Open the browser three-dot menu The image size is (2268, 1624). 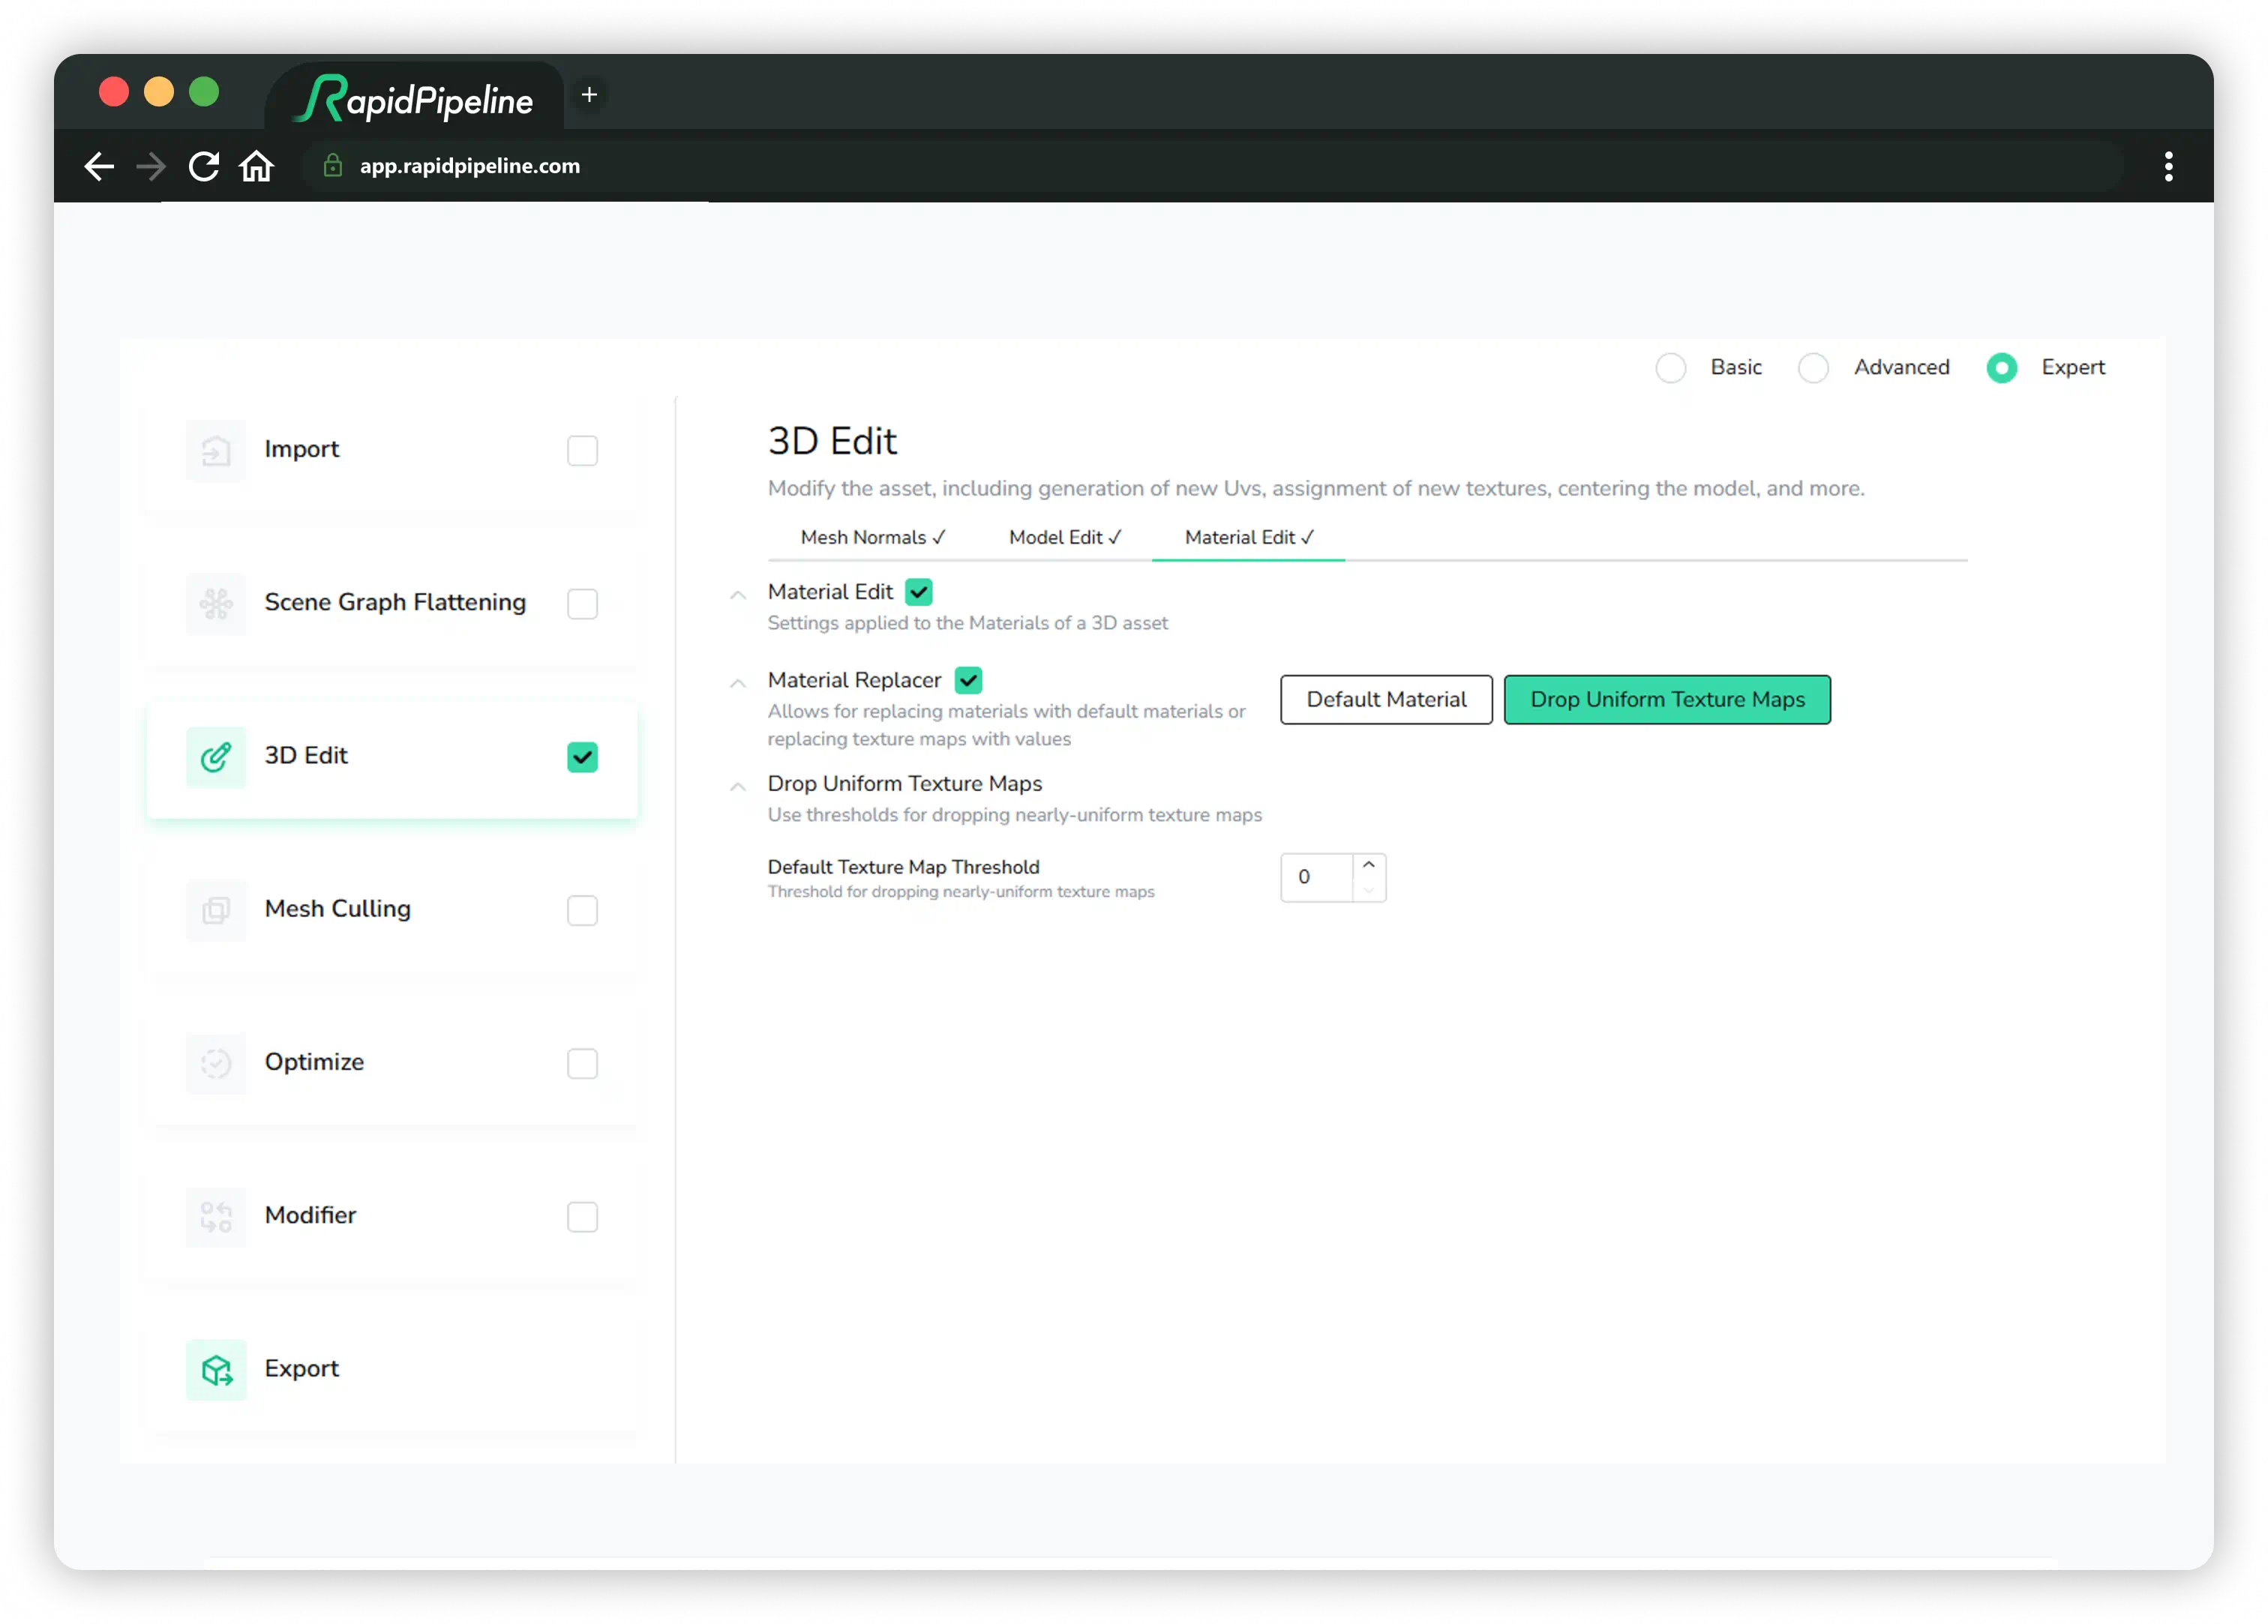pyautogui.click(x=2168, y=166)
